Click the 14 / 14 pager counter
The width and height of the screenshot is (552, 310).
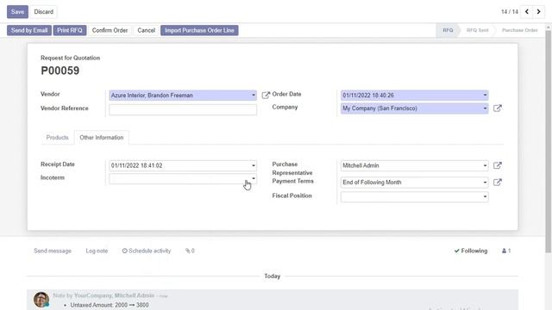tap(510, 11)
